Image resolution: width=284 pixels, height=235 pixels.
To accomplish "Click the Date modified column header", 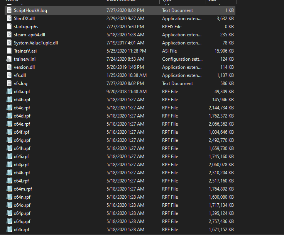I will [120, 1].
